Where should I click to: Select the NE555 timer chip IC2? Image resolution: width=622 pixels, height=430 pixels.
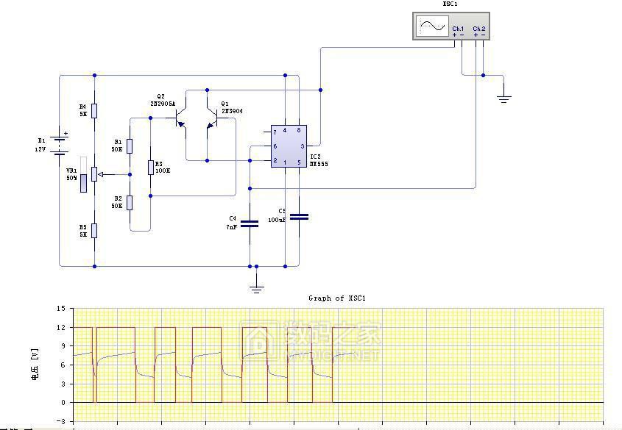289,146
